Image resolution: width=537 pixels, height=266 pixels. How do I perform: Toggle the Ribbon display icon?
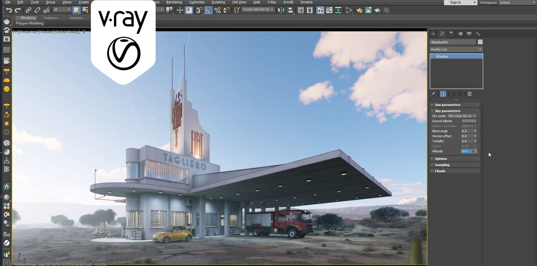point(321,10)
